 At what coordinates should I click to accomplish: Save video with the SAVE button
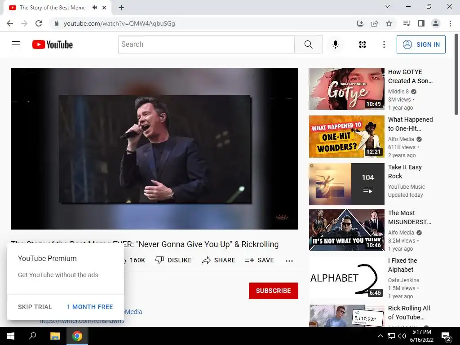click(259, 260)
